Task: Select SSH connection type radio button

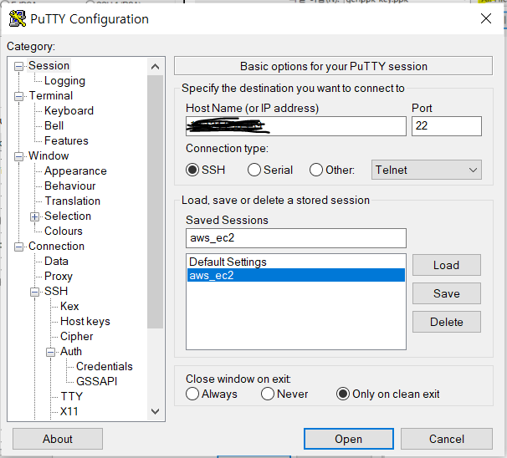Action: [x=192, y=170]
